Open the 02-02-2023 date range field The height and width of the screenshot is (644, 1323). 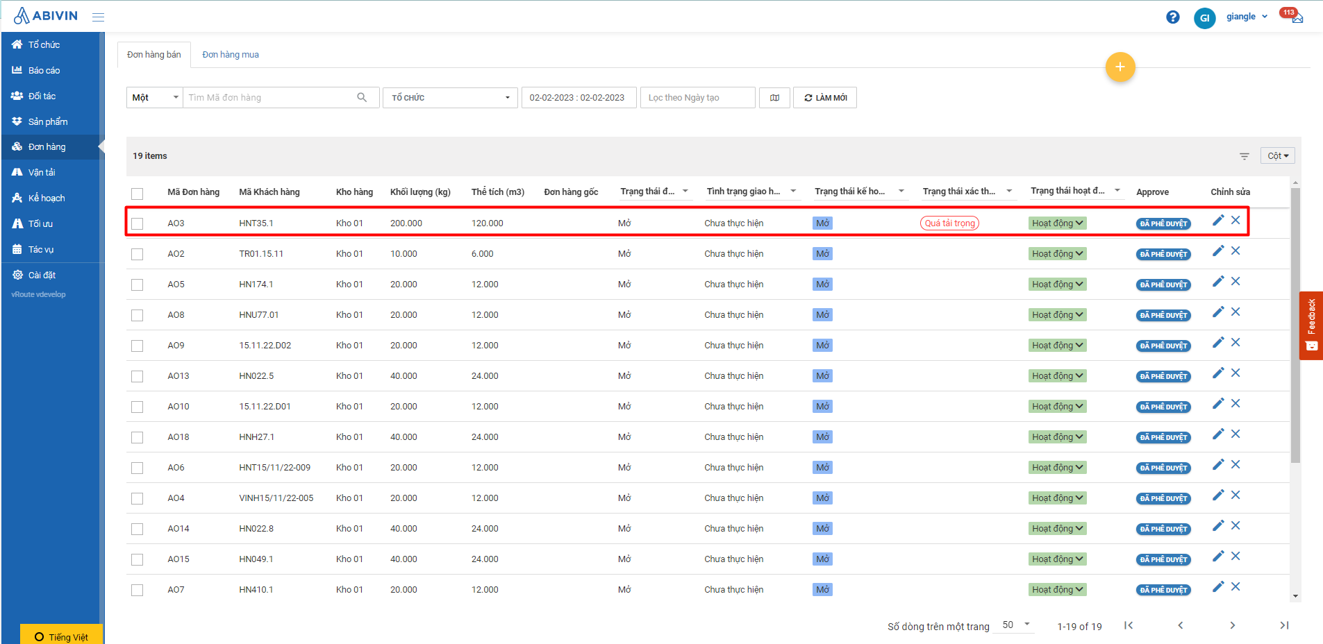pos(579,98)
